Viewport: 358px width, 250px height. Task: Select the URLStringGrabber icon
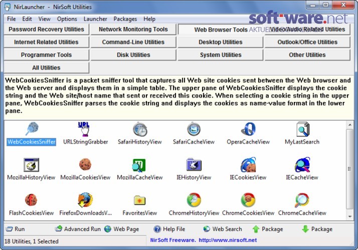[x=84, y=129]
